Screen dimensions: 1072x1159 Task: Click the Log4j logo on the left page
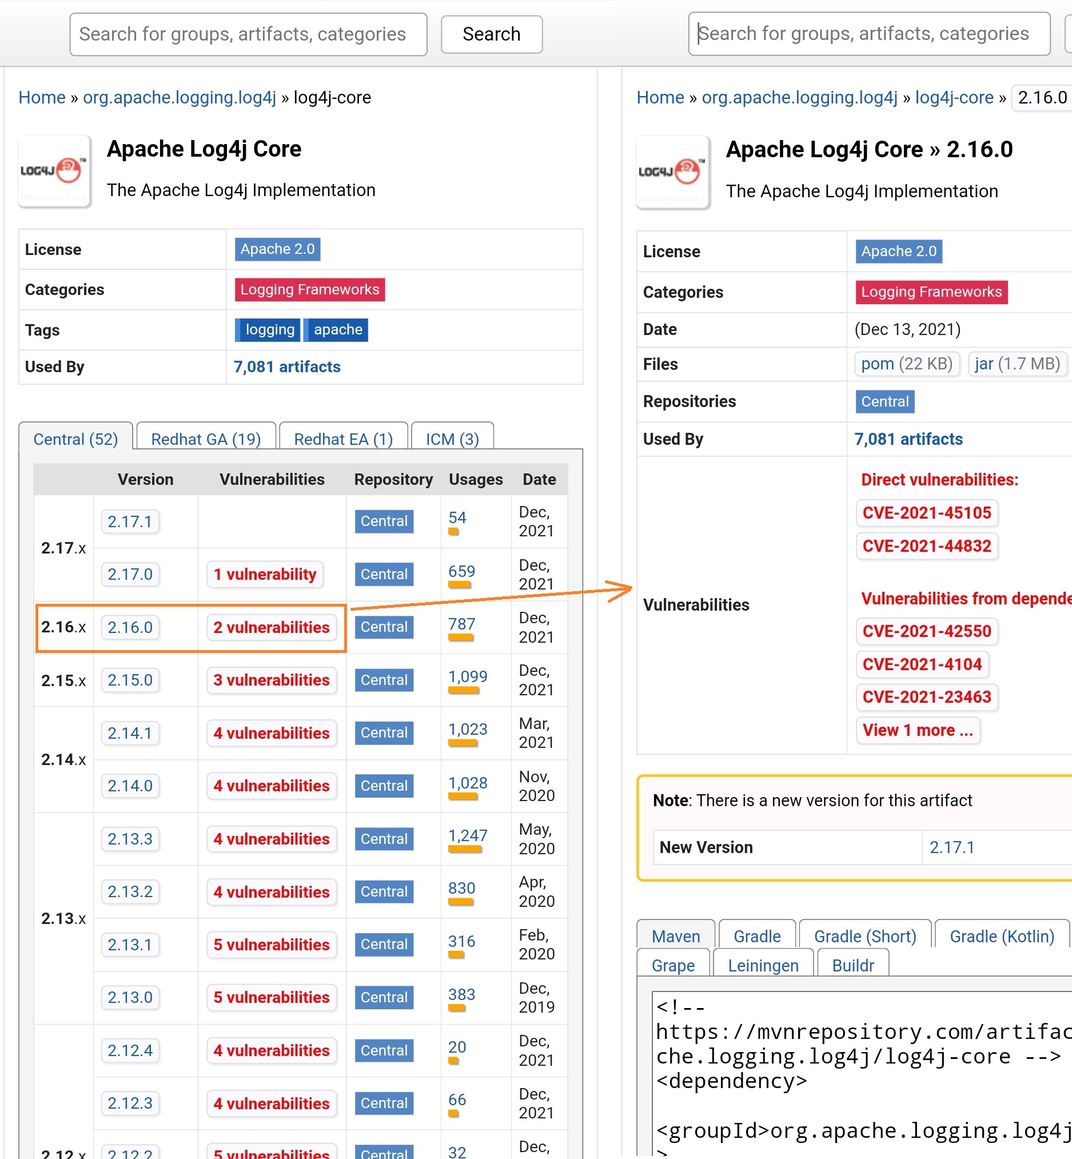pyautogui.click(x=54, y=171)
